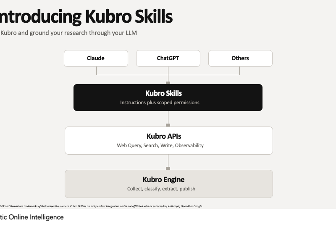
Task: Click the Kubro APIs heading
Action: point(164,136)
